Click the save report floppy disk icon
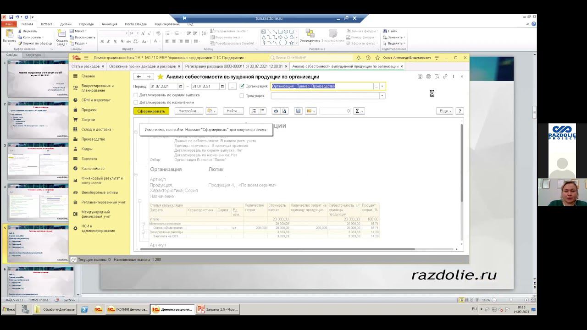The image size is (587, 330). (298, 111)
